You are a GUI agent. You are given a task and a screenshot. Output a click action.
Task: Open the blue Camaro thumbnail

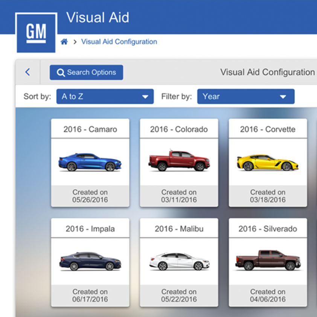[90, 162]
